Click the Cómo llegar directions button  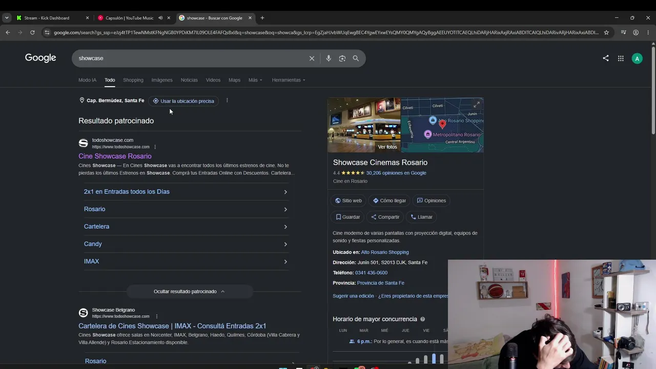point(389,200)
